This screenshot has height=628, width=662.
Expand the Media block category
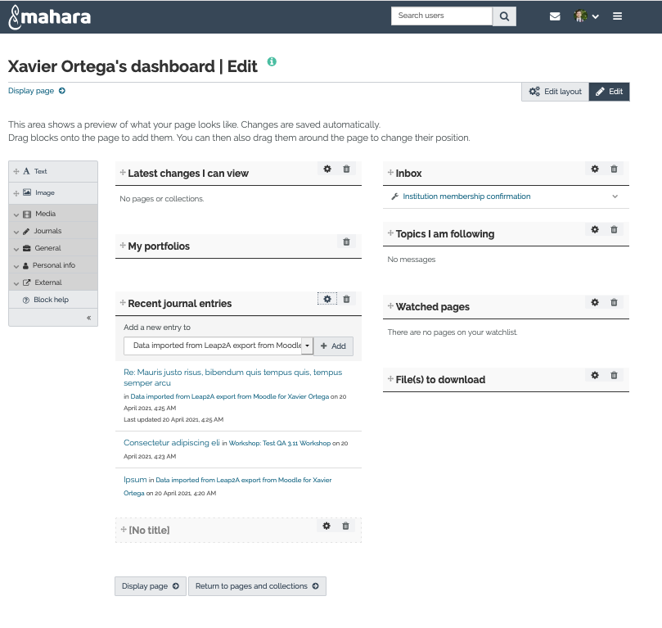point(53,214)
